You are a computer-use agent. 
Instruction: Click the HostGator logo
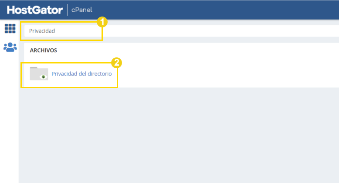pyautogui.click(x=35, y=10)
